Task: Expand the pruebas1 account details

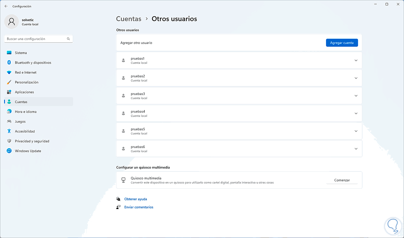Action: (356, 60)
